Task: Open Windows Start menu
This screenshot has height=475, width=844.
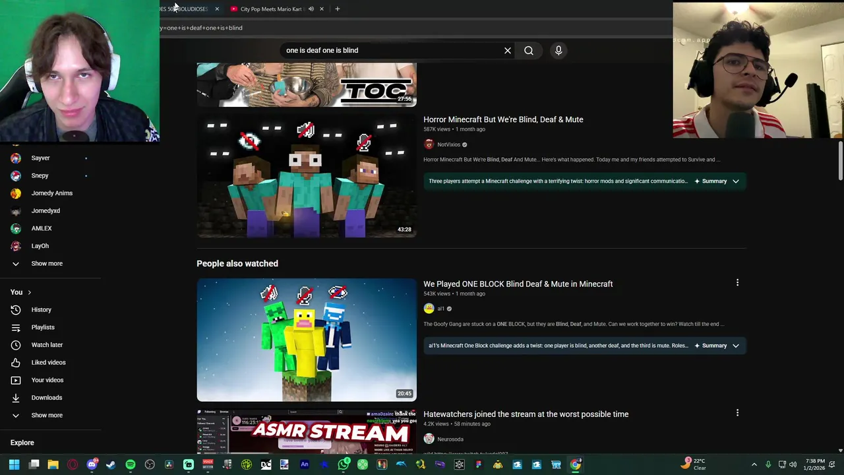Action: click(x=14, y=464)
